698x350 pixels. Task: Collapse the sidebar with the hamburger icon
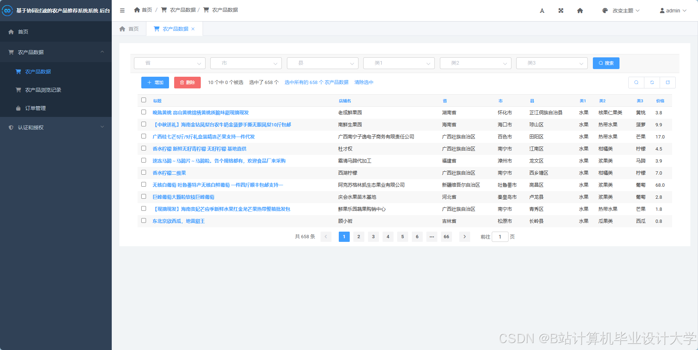[122, 10]
